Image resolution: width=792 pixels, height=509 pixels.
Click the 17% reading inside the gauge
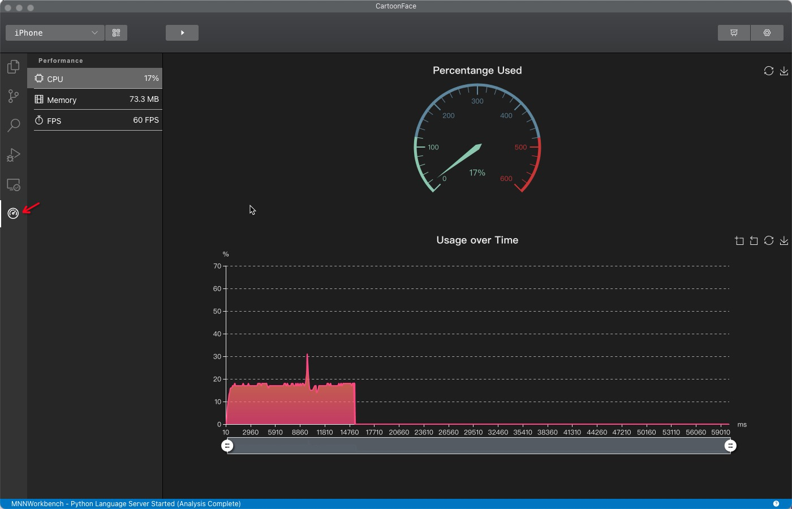tap(477, 173)
